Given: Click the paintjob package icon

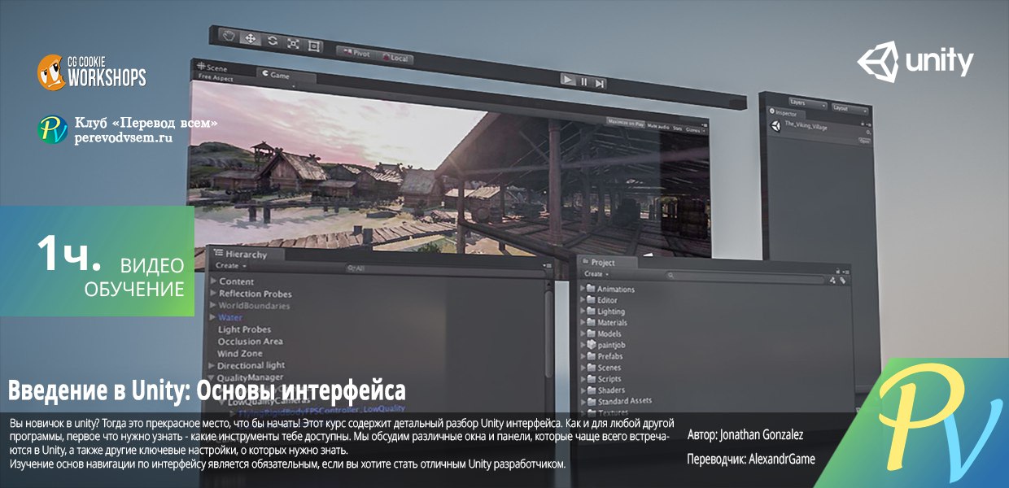Looking at the screenshot, I should pyautogui.click(x=591, y=345).
